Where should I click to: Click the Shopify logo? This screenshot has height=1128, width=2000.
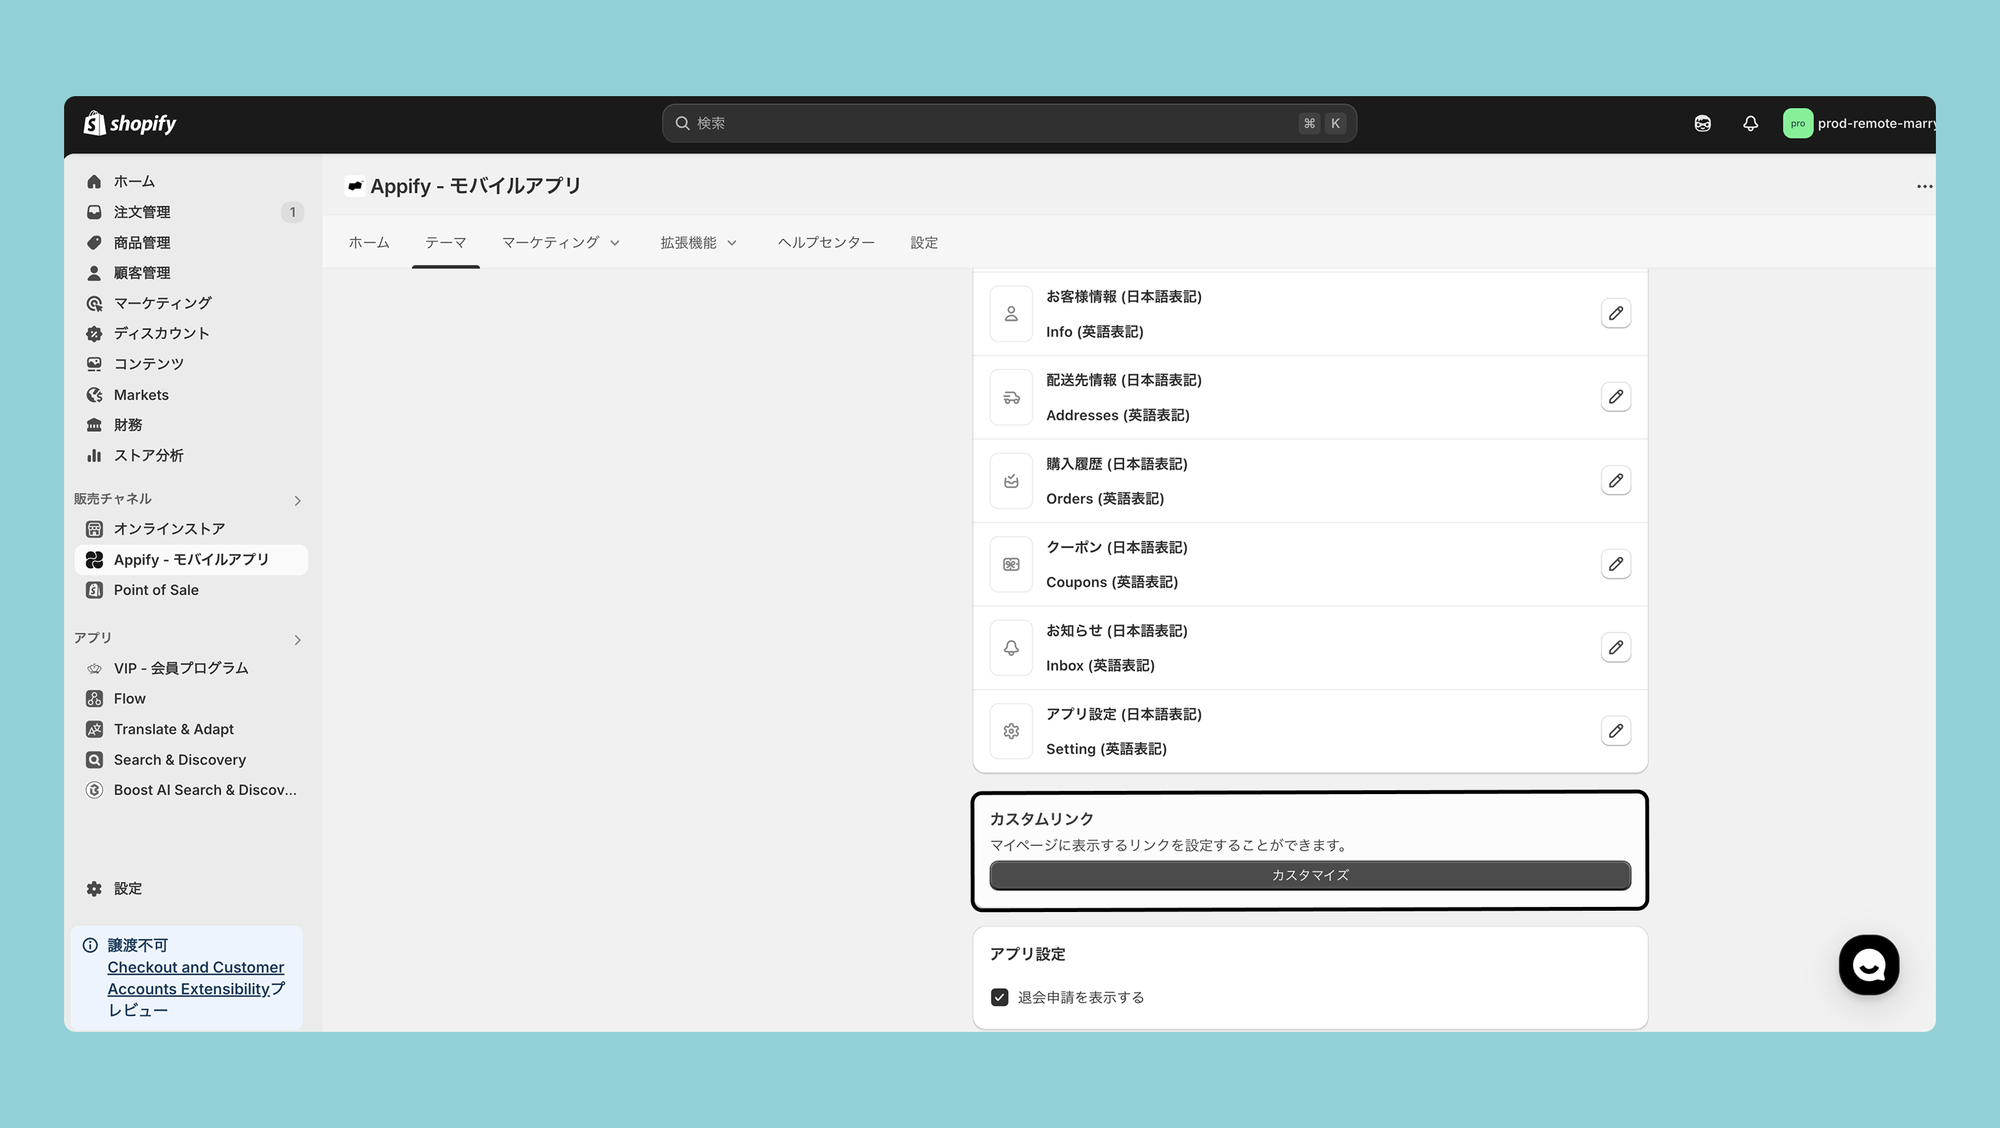coord(129,124)
